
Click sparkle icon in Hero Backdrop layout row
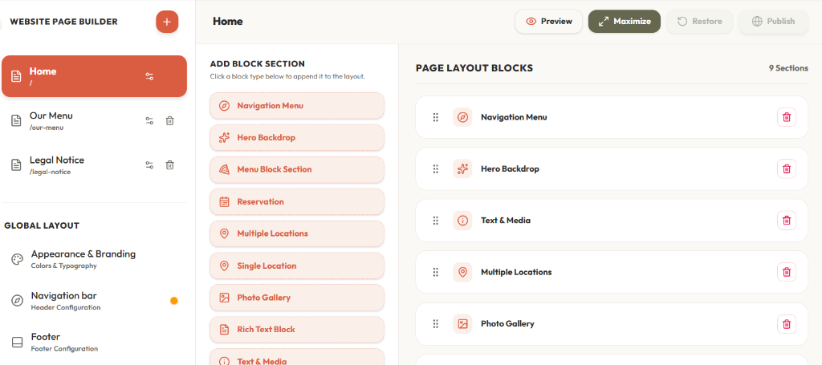(462, 168)
